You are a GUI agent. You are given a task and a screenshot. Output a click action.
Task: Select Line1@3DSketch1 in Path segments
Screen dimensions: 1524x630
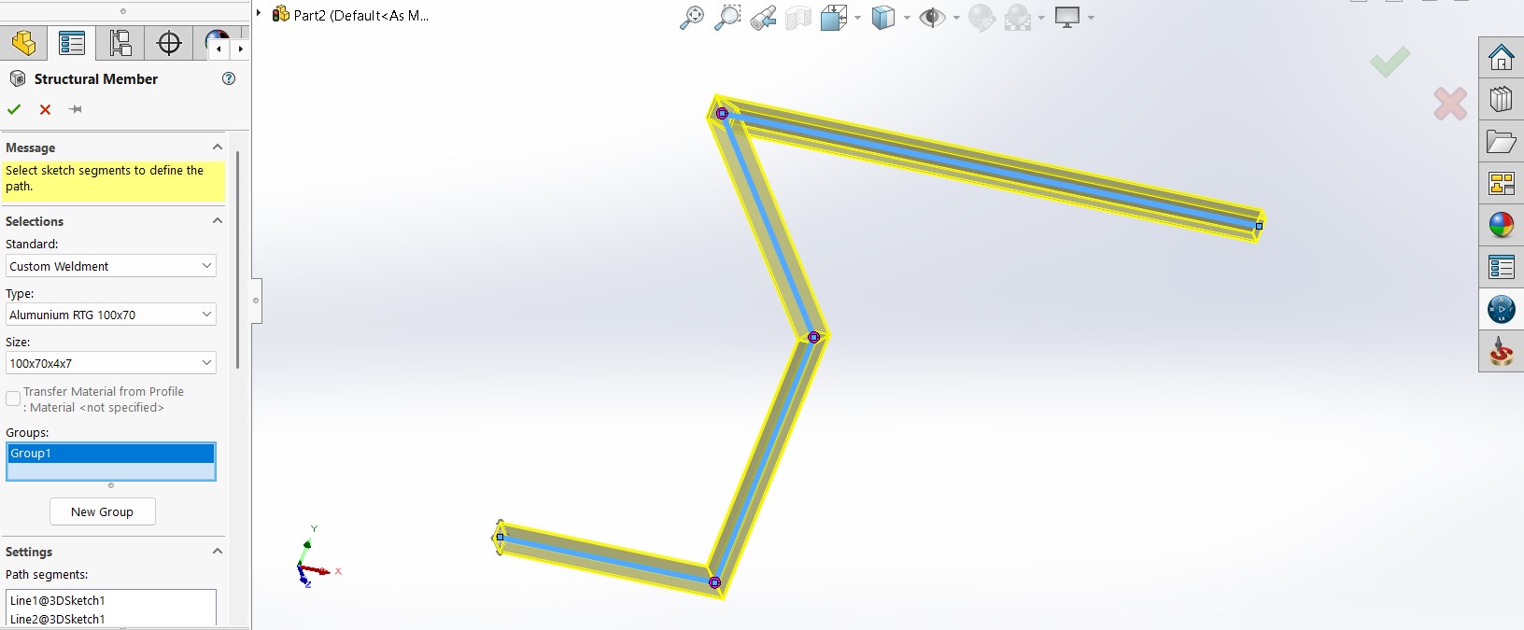coord(58,600)
